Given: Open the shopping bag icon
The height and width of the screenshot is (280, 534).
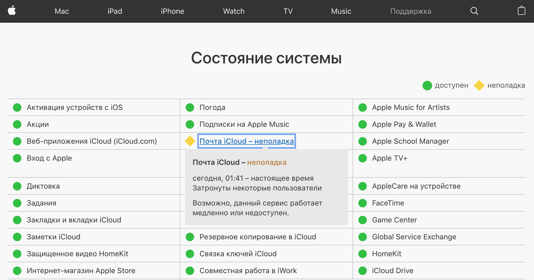Looking at the screenshot, I should pos(521,11).
